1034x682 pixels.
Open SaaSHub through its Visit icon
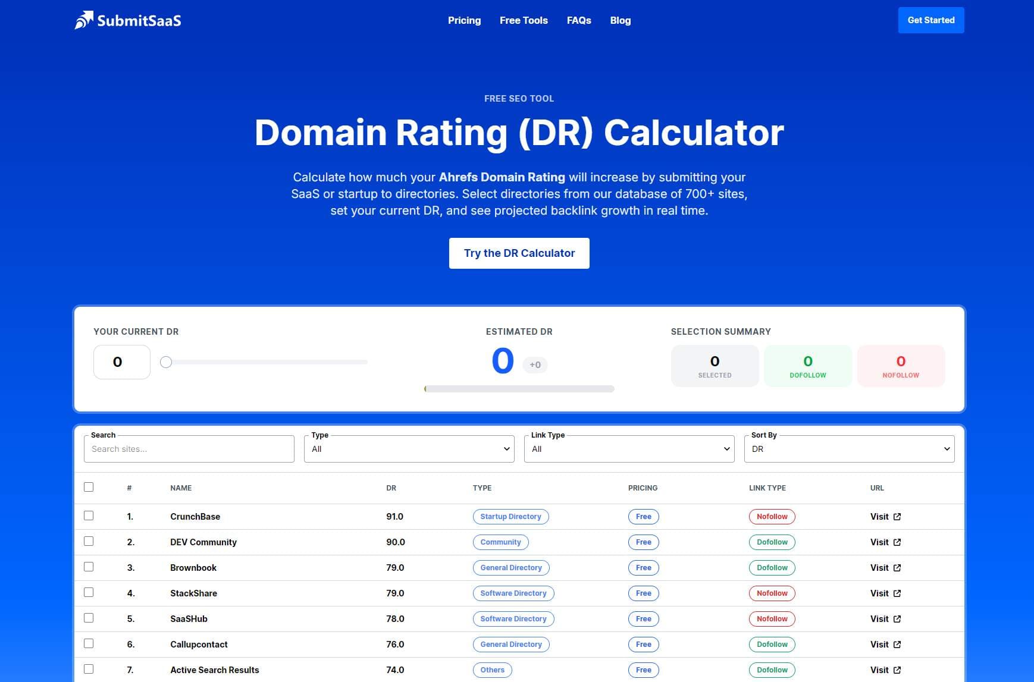coord(898,618)
